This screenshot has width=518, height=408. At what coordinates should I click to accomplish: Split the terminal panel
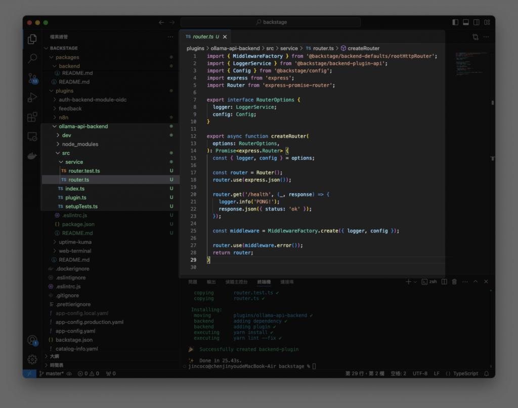click(444, 281)
